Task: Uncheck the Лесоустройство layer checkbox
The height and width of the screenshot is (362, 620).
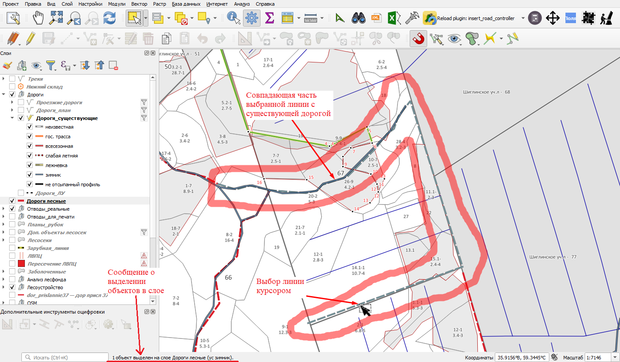Action: 12,287
